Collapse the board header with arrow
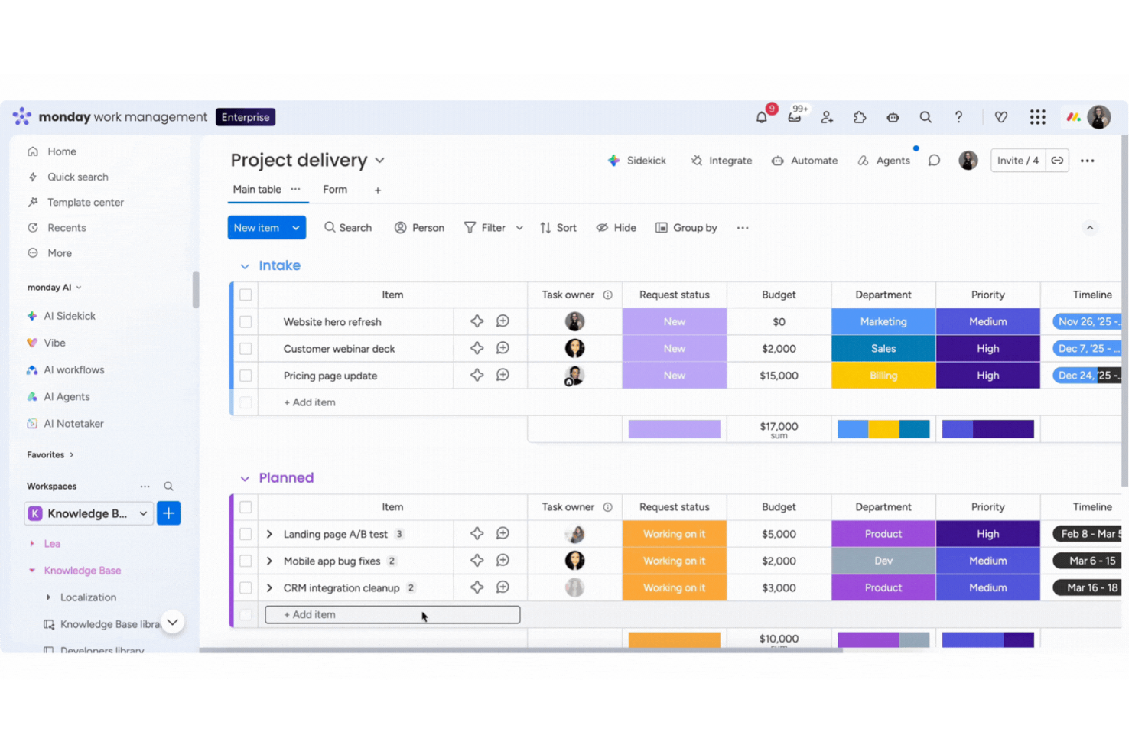The height and width of the screenshot is (755, 1132). pyautogui.click(x=1090, y=228)
